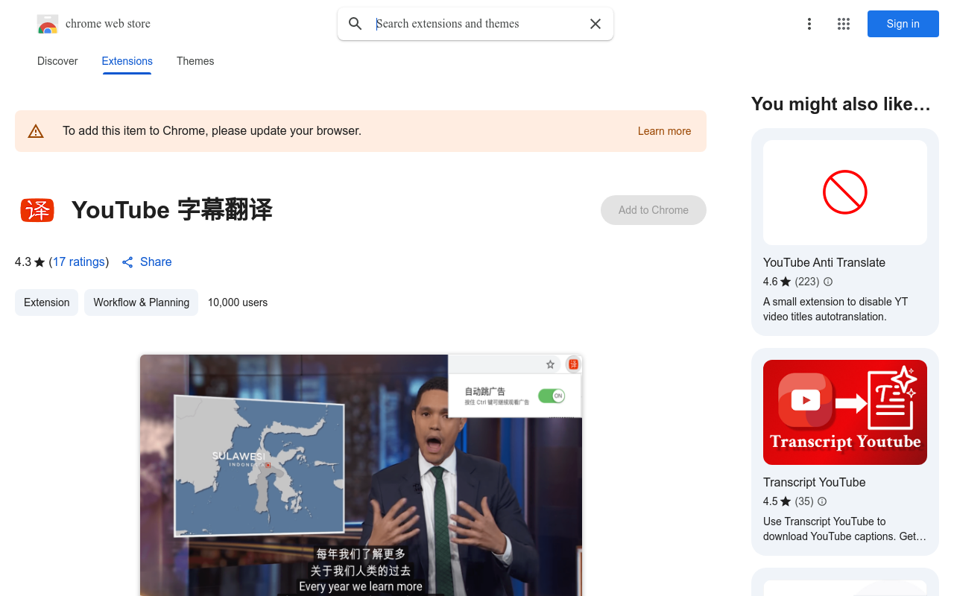Open the Themes tab
954x596 pixels.
[195, 61]
